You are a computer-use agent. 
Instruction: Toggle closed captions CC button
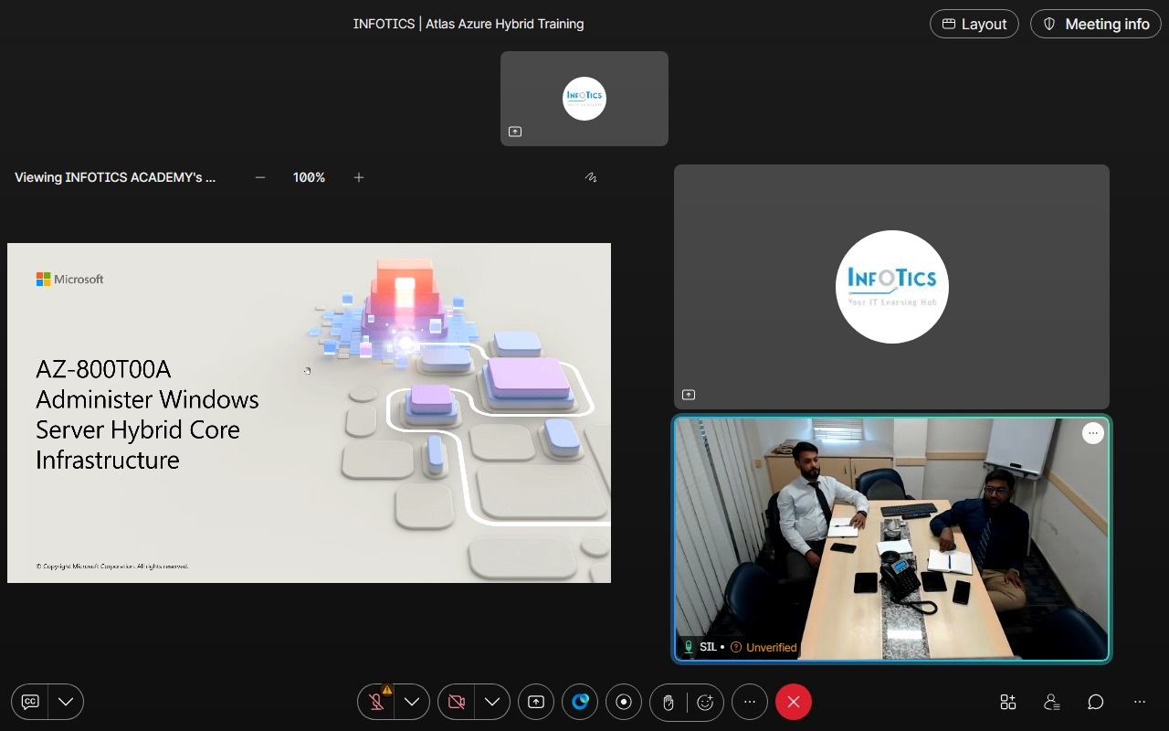(30, 702)
